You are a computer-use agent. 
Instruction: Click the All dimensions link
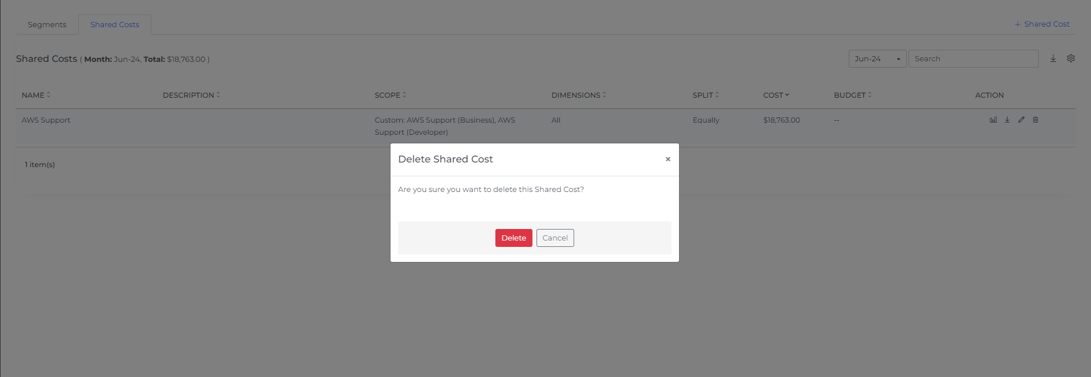click(x=556, y=120)
